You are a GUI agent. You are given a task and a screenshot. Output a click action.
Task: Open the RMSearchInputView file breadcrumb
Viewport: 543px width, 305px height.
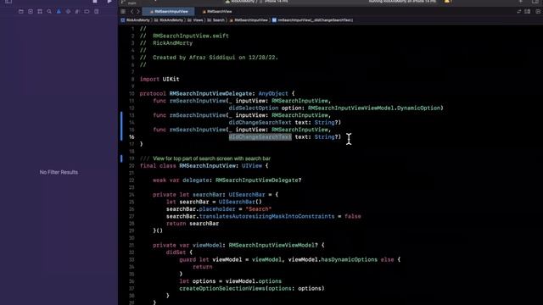point(249,20)
